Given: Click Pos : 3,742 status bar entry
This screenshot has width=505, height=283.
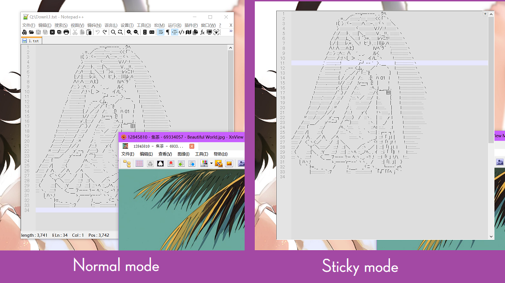Looking at the screenshot, I should [x=99, y=235].
